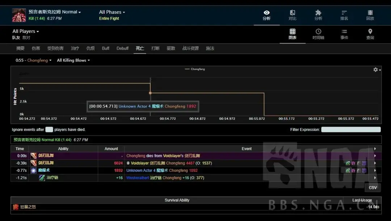Open the All Killing Blows dropdown

point(73,60)
